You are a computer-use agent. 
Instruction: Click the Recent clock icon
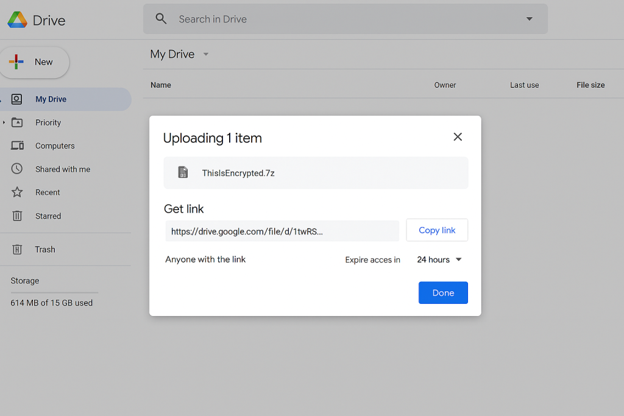point(18,192)
